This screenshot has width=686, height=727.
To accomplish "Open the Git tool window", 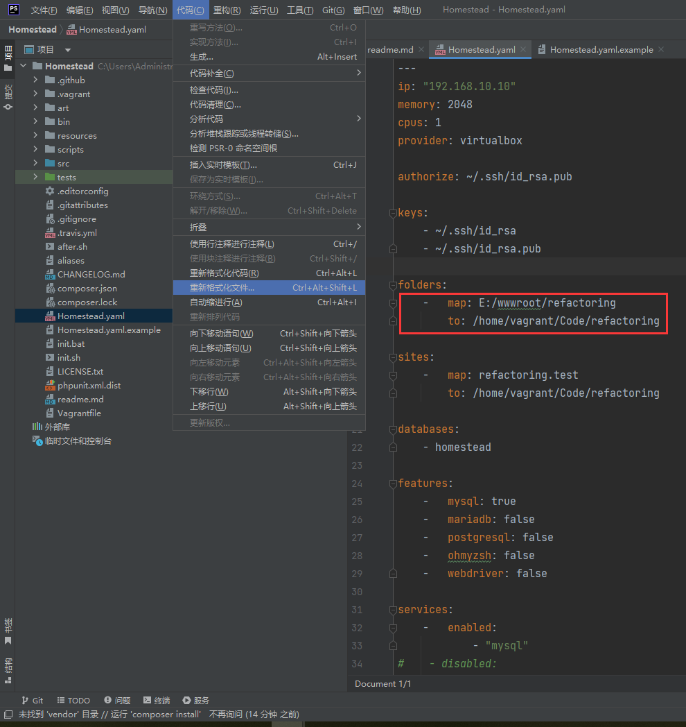I will click(32, 701).
